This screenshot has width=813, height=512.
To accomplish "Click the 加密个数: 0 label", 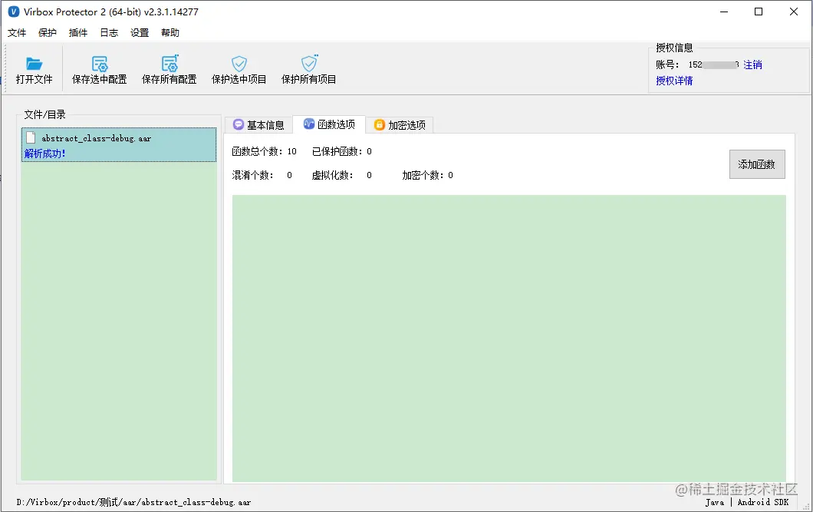I will point(427,175).
